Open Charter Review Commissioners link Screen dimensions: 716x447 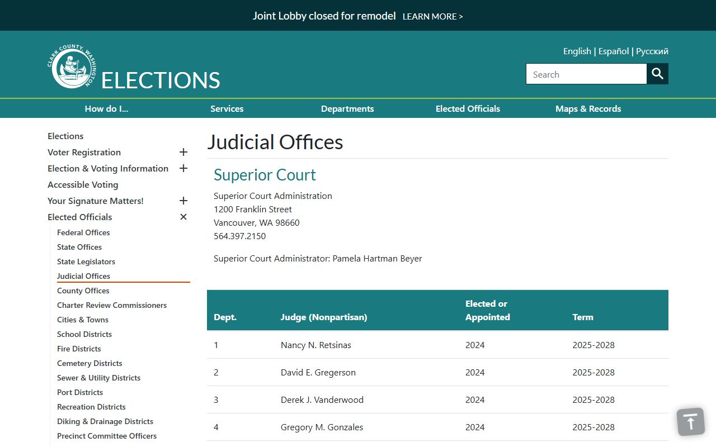click(112, 305)
